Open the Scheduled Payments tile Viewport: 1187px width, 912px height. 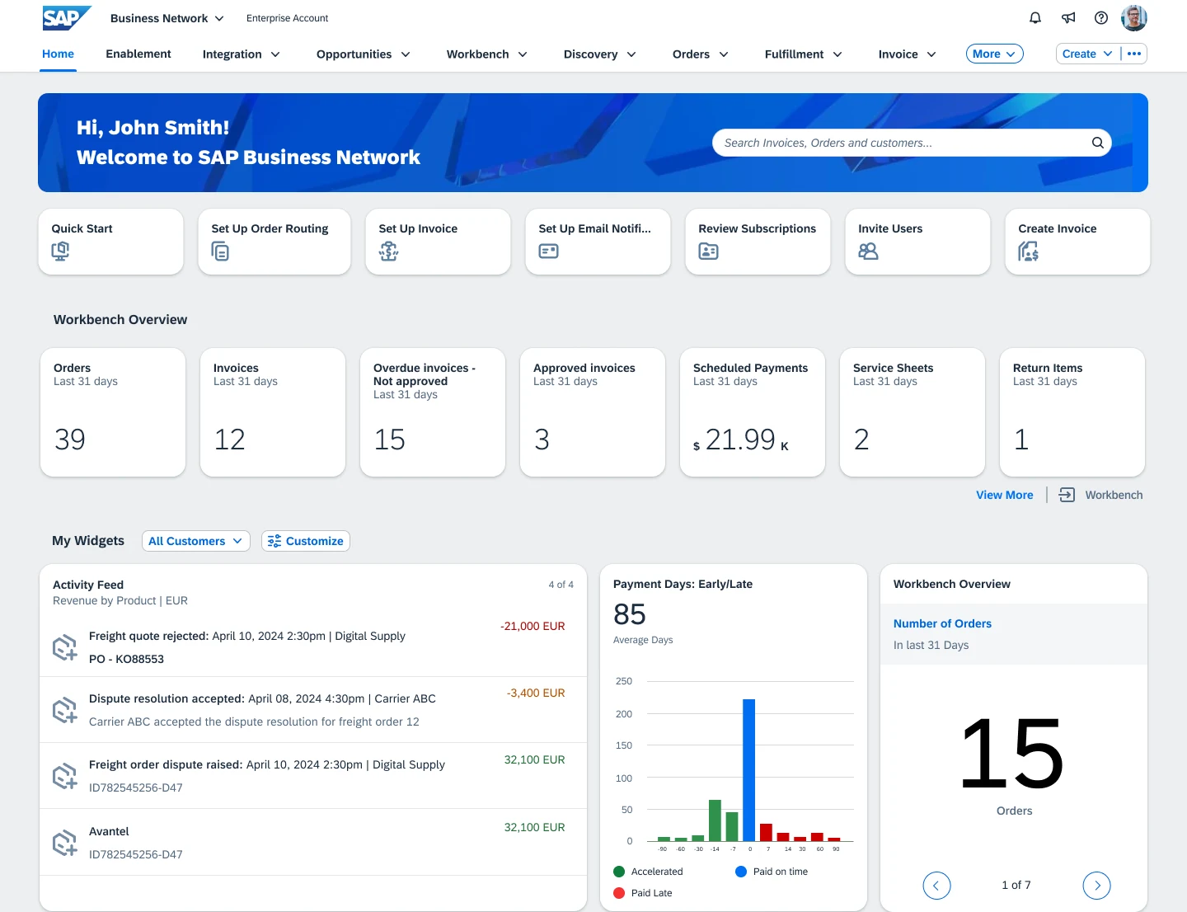pyautogui.click(x=753, y=412)
